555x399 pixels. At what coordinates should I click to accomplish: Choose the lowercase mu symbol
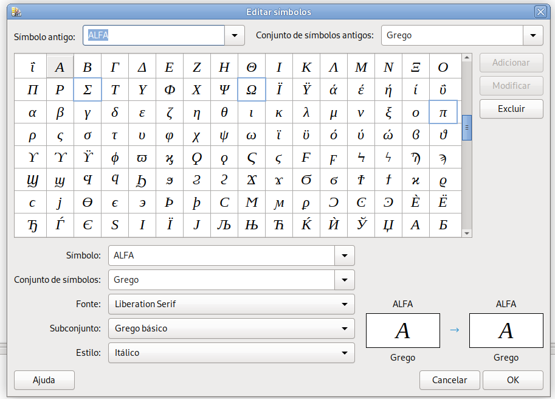coord(333,113)
